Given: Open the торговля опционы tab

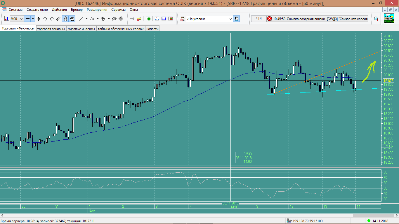Looking at the screenshot, I should pyautogui.click(x=51, y=29).
